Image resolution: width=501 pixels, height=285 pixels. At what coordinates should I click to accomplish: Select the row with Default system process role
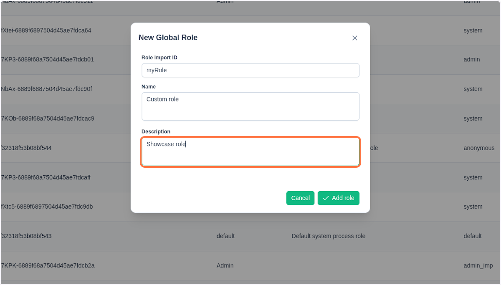tap(328, 236)
